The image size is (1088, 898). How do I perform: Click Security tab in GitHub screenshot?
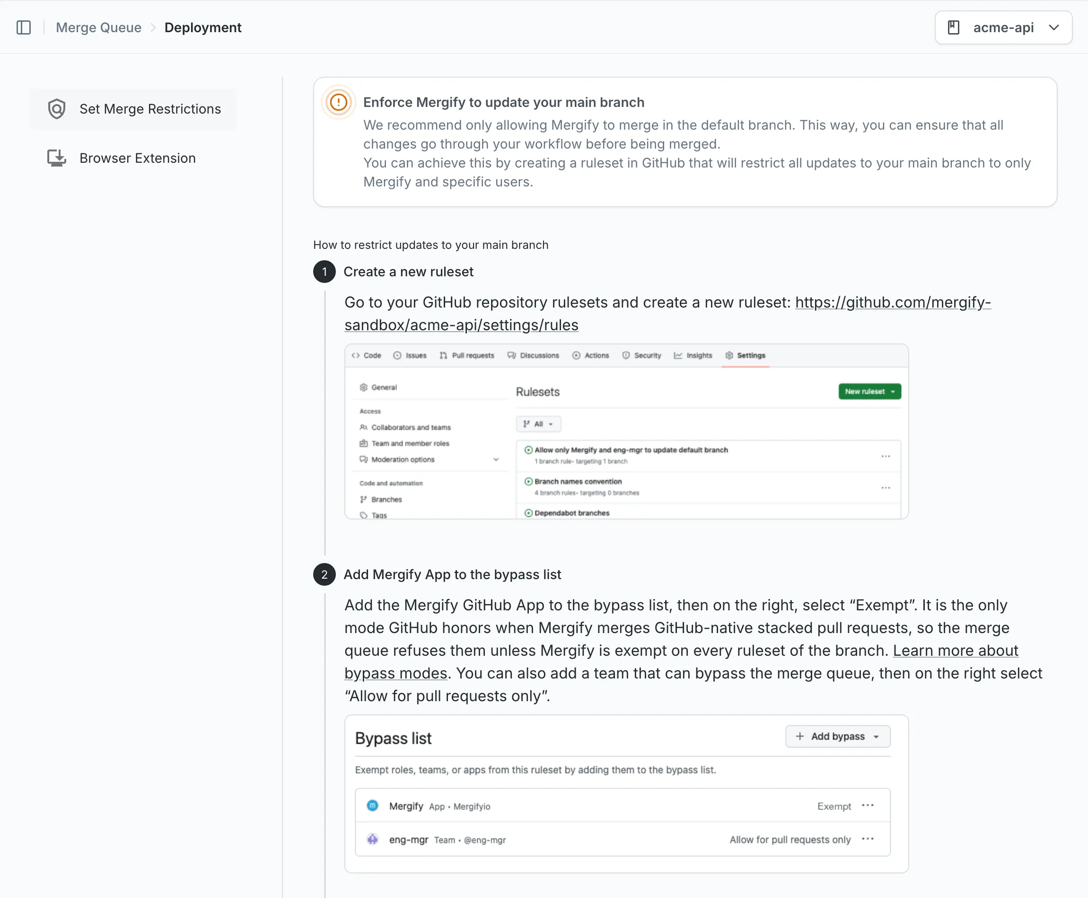pos(641,355)
